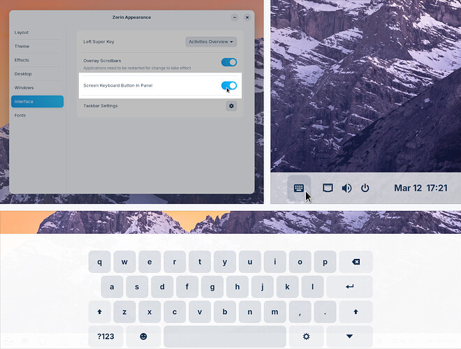Open the emoji picker key
This screenshot has height=349, width=461.
click(143, 336)
